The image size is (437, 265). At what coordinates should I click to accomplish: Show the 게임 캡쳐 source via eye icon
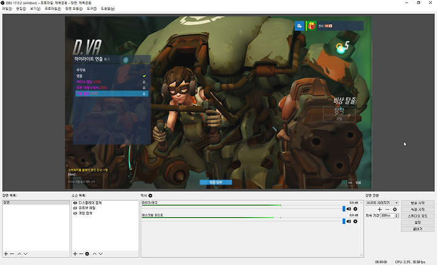(x=75, y=213)
